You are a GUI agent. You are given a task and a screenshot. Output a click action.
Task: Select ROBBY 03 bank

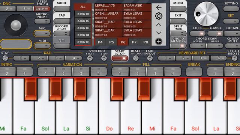[83, 28]
